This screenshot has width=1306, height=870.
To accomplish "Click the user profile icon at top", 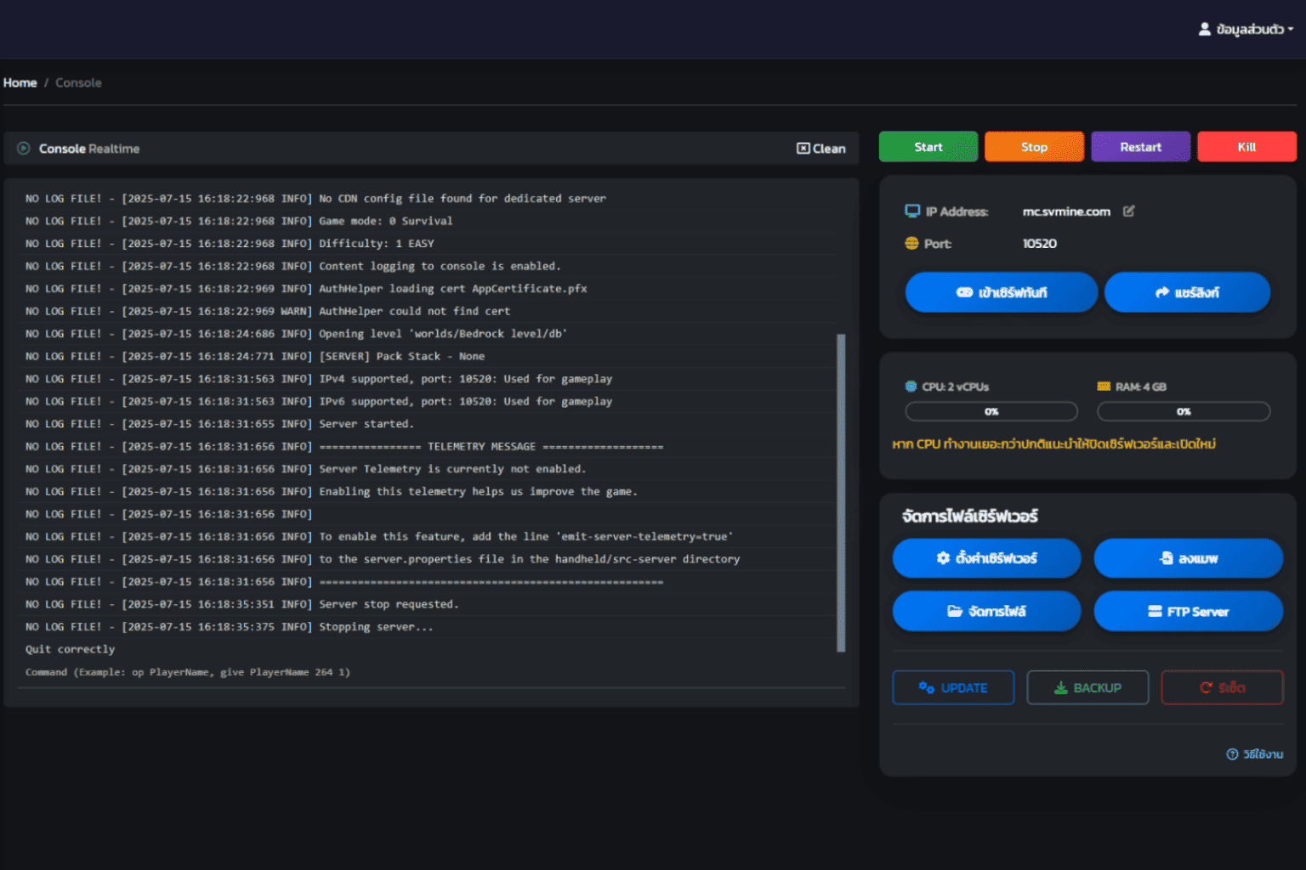I will 1204,29.
